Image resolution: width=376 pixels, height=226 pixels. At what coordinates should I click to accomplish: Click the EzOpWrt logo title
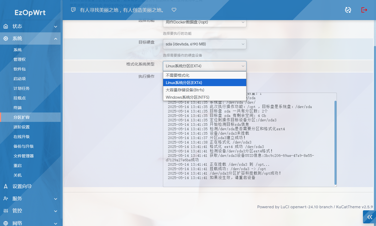point(30,13)
